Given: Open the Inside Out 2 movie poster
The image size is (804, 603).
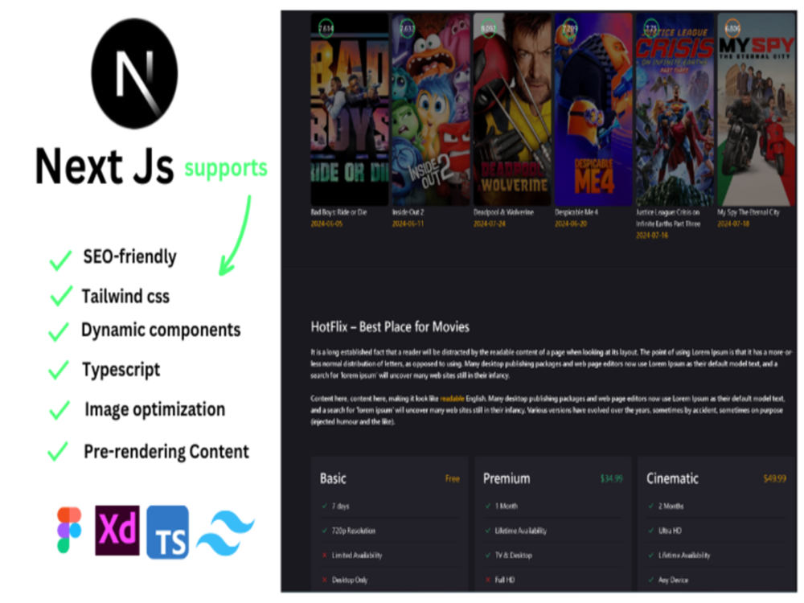Looking at the screenshot, I should (431, 109).
